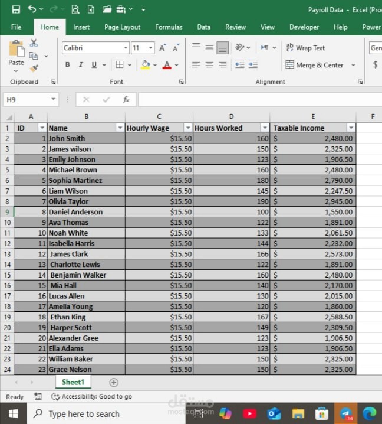
Task: Click the macro recording status bar icon
Action: tap(38, 397)
